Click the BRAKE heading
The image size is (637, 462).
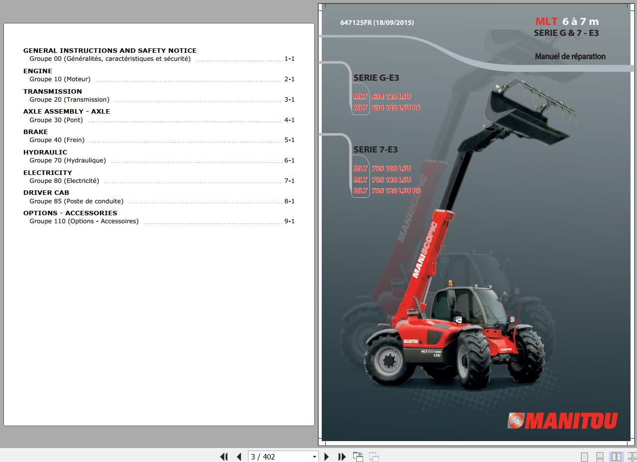(36, 132)
